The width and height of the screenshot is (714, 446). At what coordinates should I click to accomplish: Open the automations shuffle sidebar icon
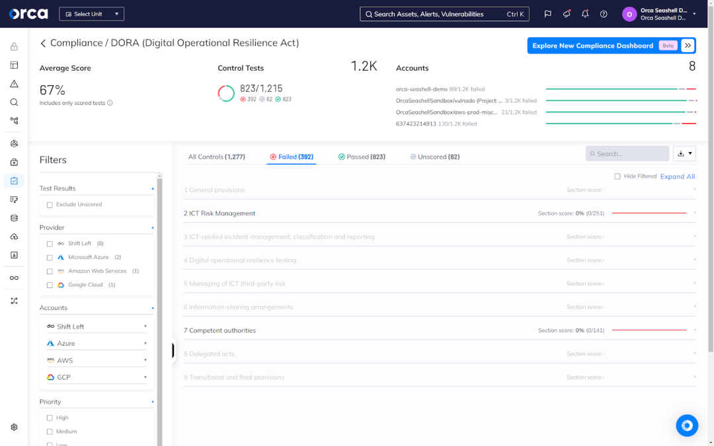(x=14, y=301)
